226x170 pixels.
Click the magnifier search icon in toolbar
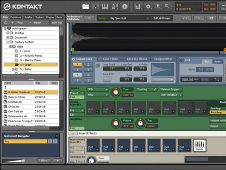click(x=168, y=6)
